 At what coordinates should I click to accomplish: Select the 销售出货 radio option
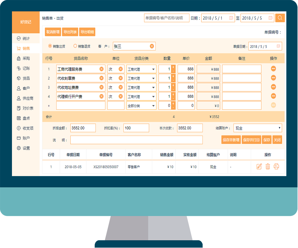(x=50, y=46)
